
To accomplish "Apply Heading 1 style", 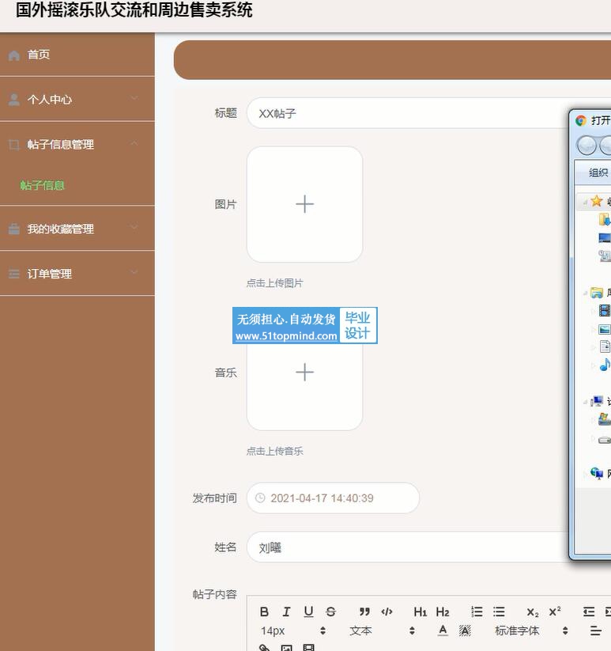I will (421, 611).
